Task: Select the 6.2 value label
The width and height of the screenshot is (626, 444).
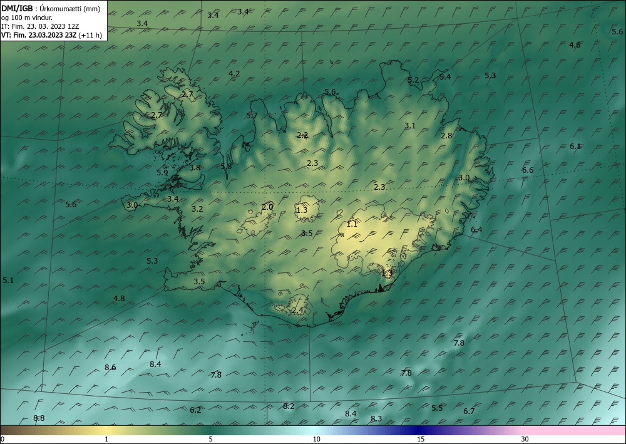Action: coord(195,410)
